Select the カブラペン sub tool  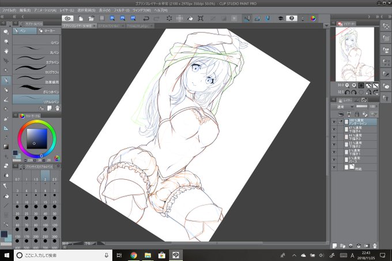point(36,60)
